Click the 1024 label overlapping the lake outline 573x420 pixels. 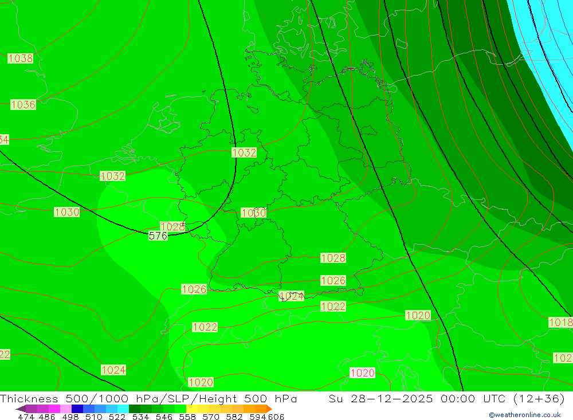tap(291, 296)
